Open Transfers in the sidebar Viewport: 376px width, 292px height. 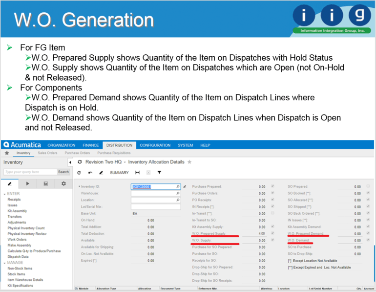coord(15,217)
